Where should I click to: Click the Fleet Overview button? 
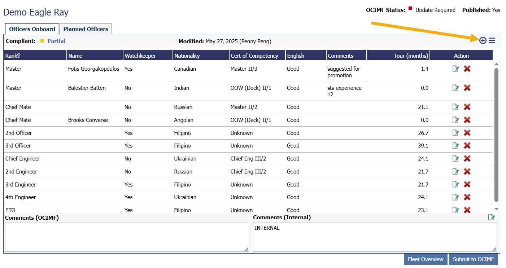(x=426, y=259)
